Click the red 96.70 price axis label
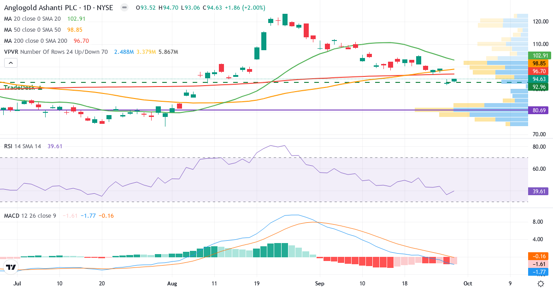Screen dimensions: 553x290 tap(539, 71)
